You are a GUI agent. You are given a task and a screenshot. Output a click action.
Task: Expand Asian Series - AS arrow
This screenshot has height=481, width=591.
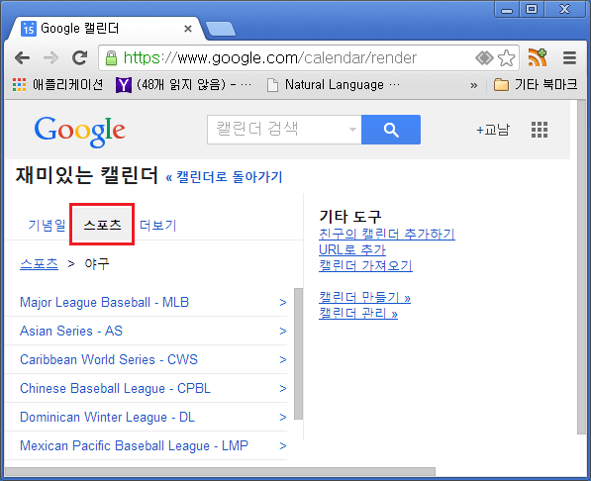click(283, 331)
